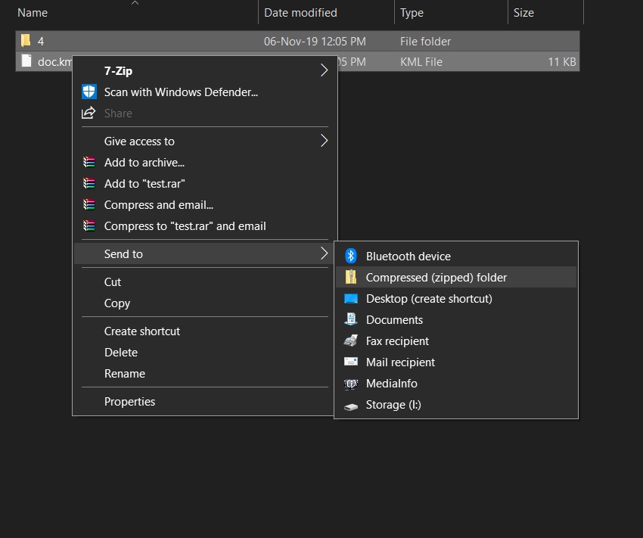Select Compress and email...
The height and width of the screenshot is (538, 643).
tap(205, 204)
